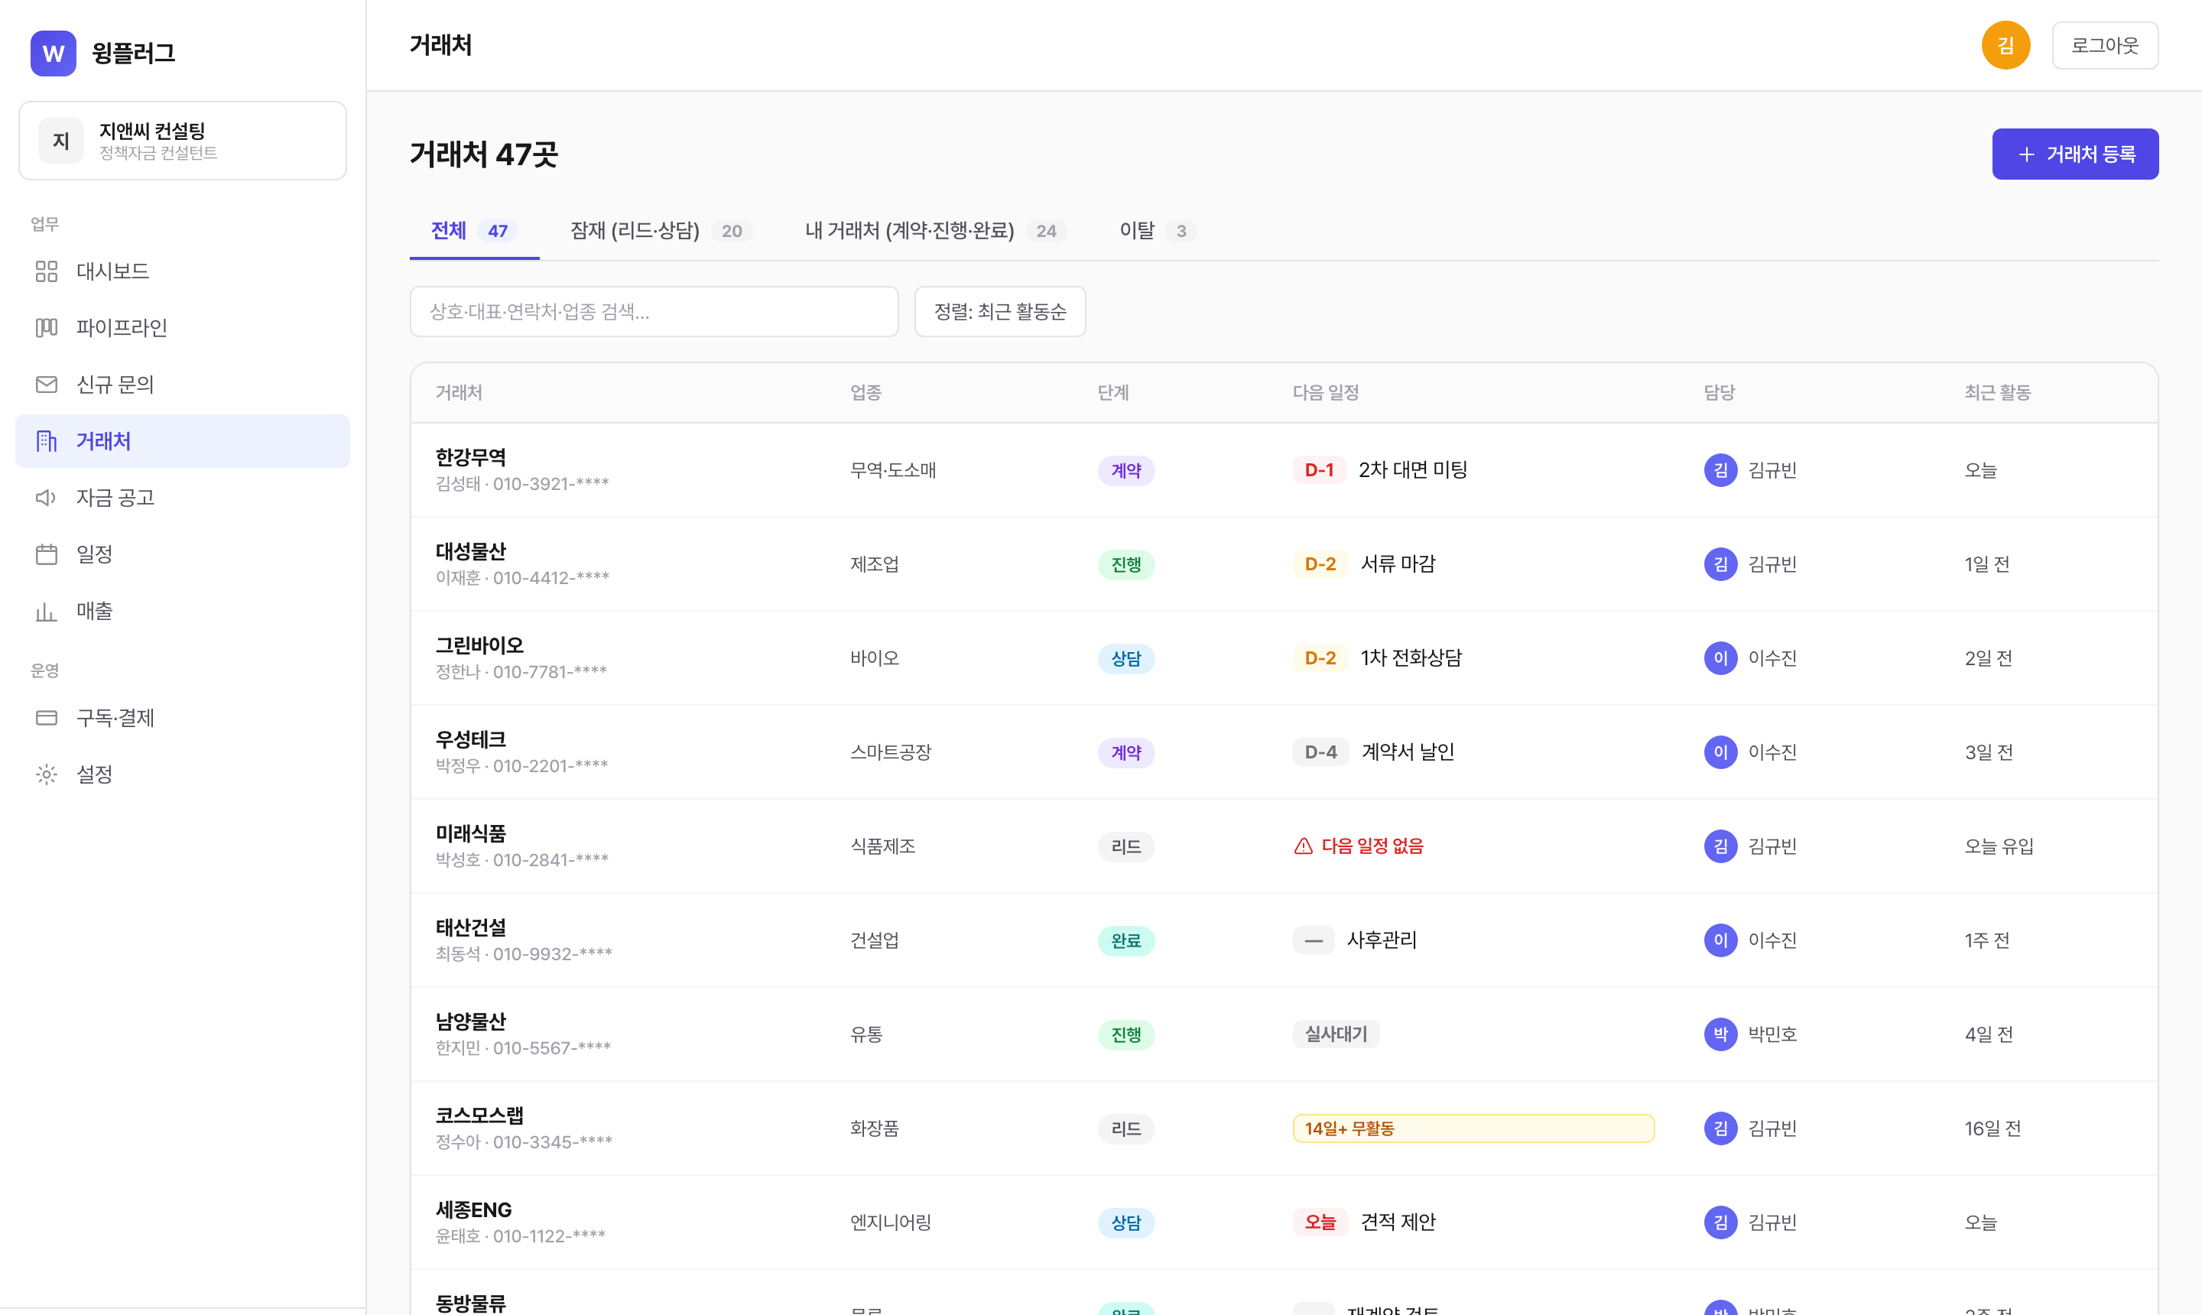Click the 지 workspace avatar tile

[61, 141]
